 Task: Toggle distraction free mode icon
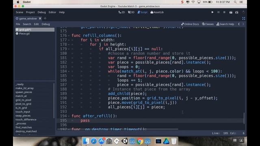[x=244, y=18]
